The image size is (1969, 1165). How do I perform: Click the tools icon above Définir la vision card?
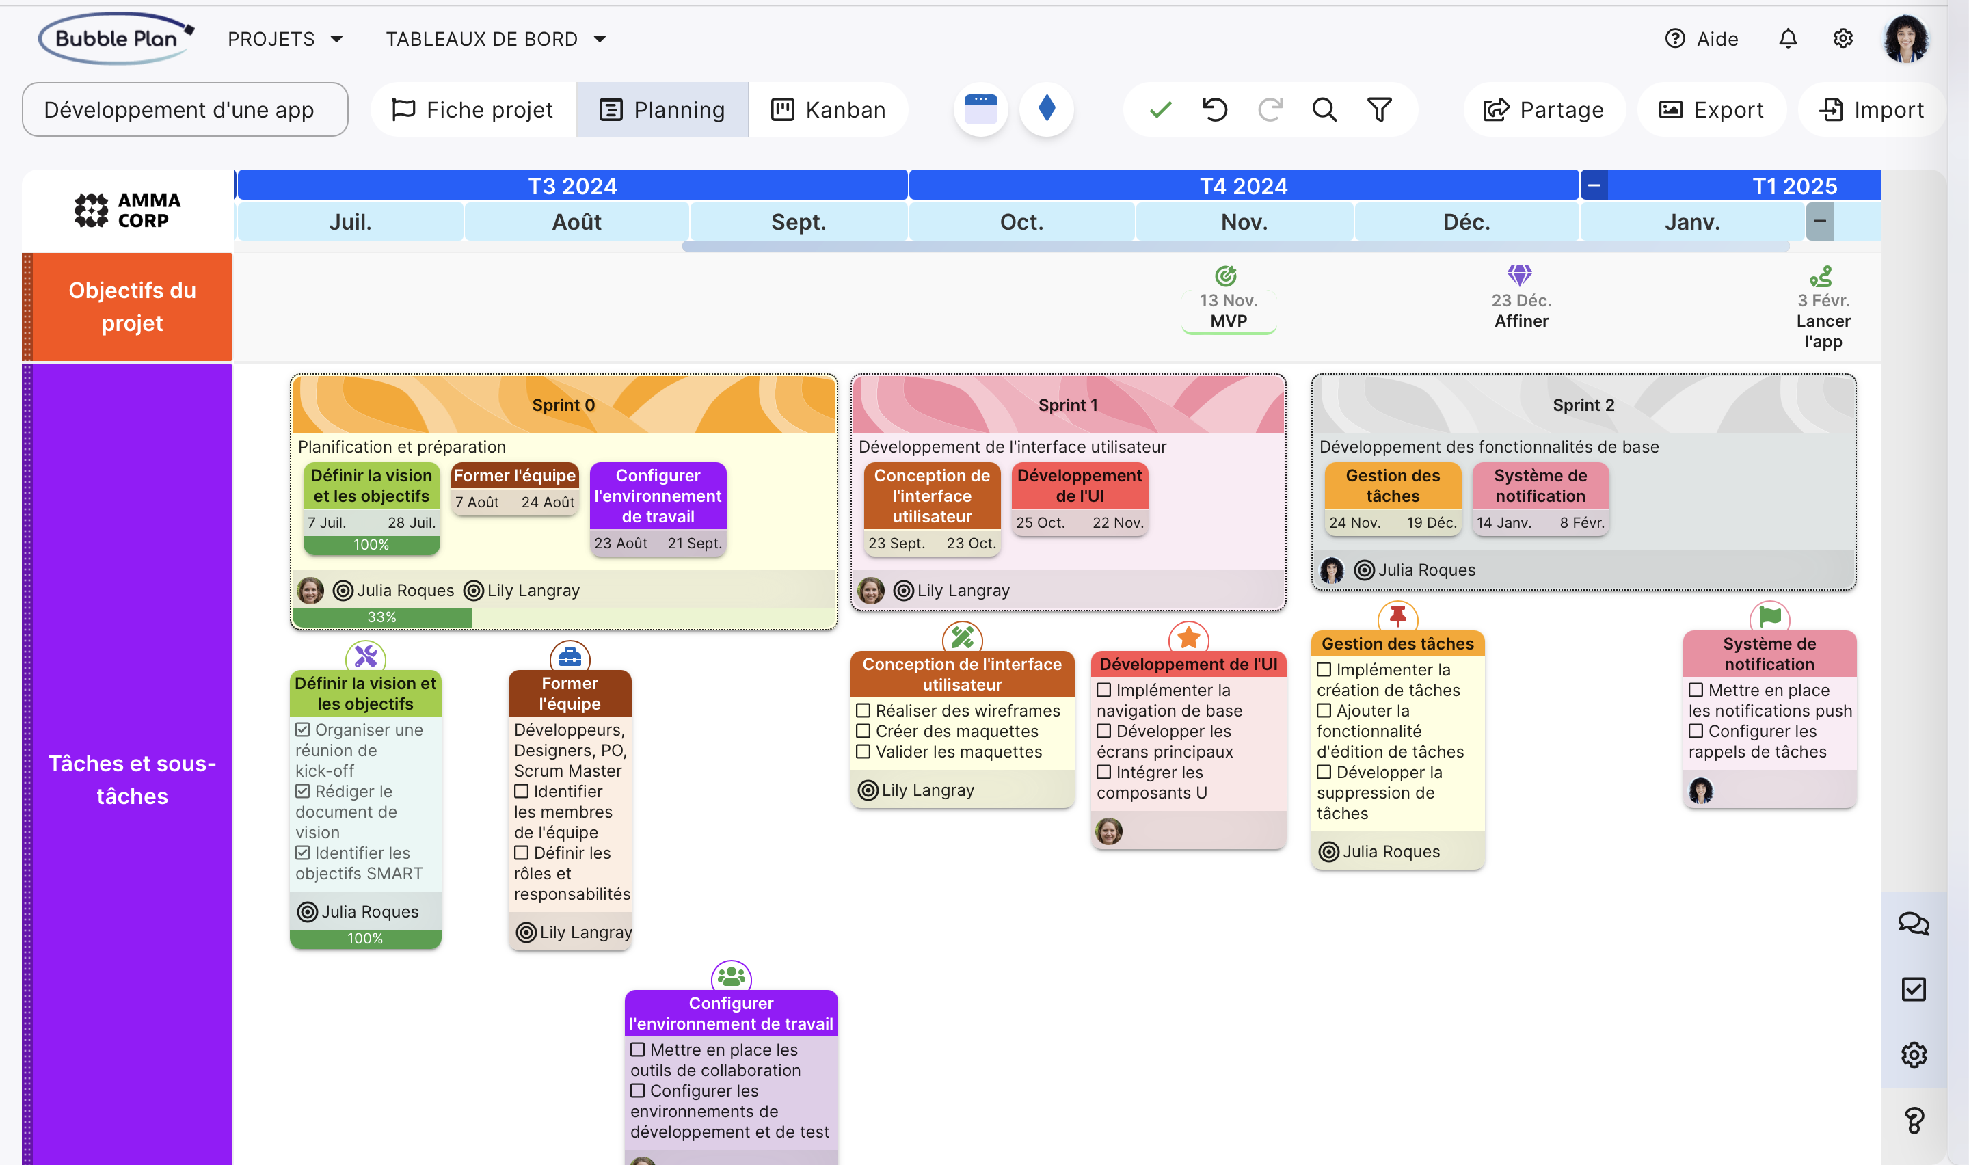coord(366,656)
